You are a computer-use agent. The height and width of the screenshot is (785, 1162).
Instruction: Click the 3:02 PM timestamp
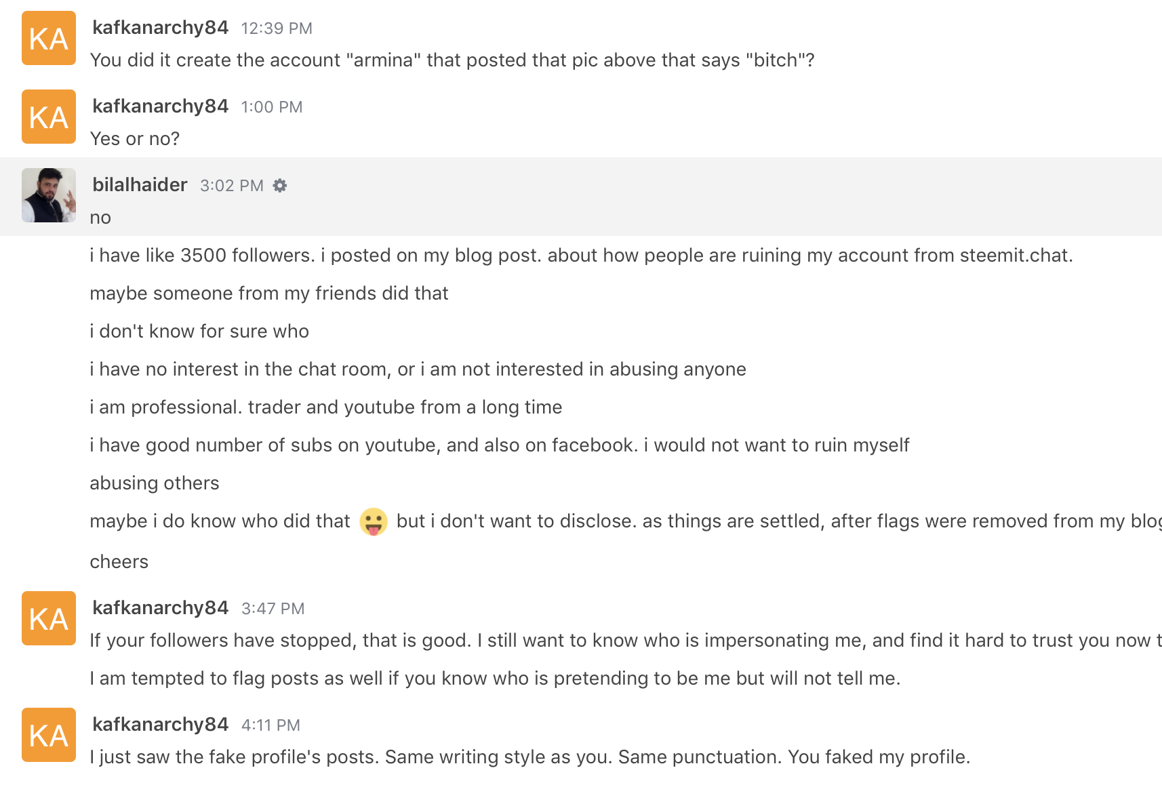tap(232, 186)
